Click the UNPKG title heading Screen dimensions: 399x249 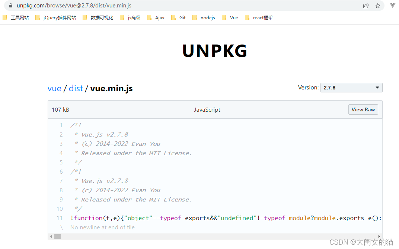215,51
